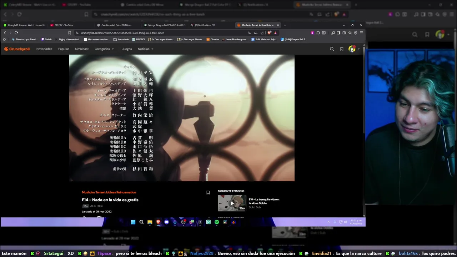Switch to CeleryMD Stream tab
This screenshot has width=457, height=257.
[x=24, y=25]
